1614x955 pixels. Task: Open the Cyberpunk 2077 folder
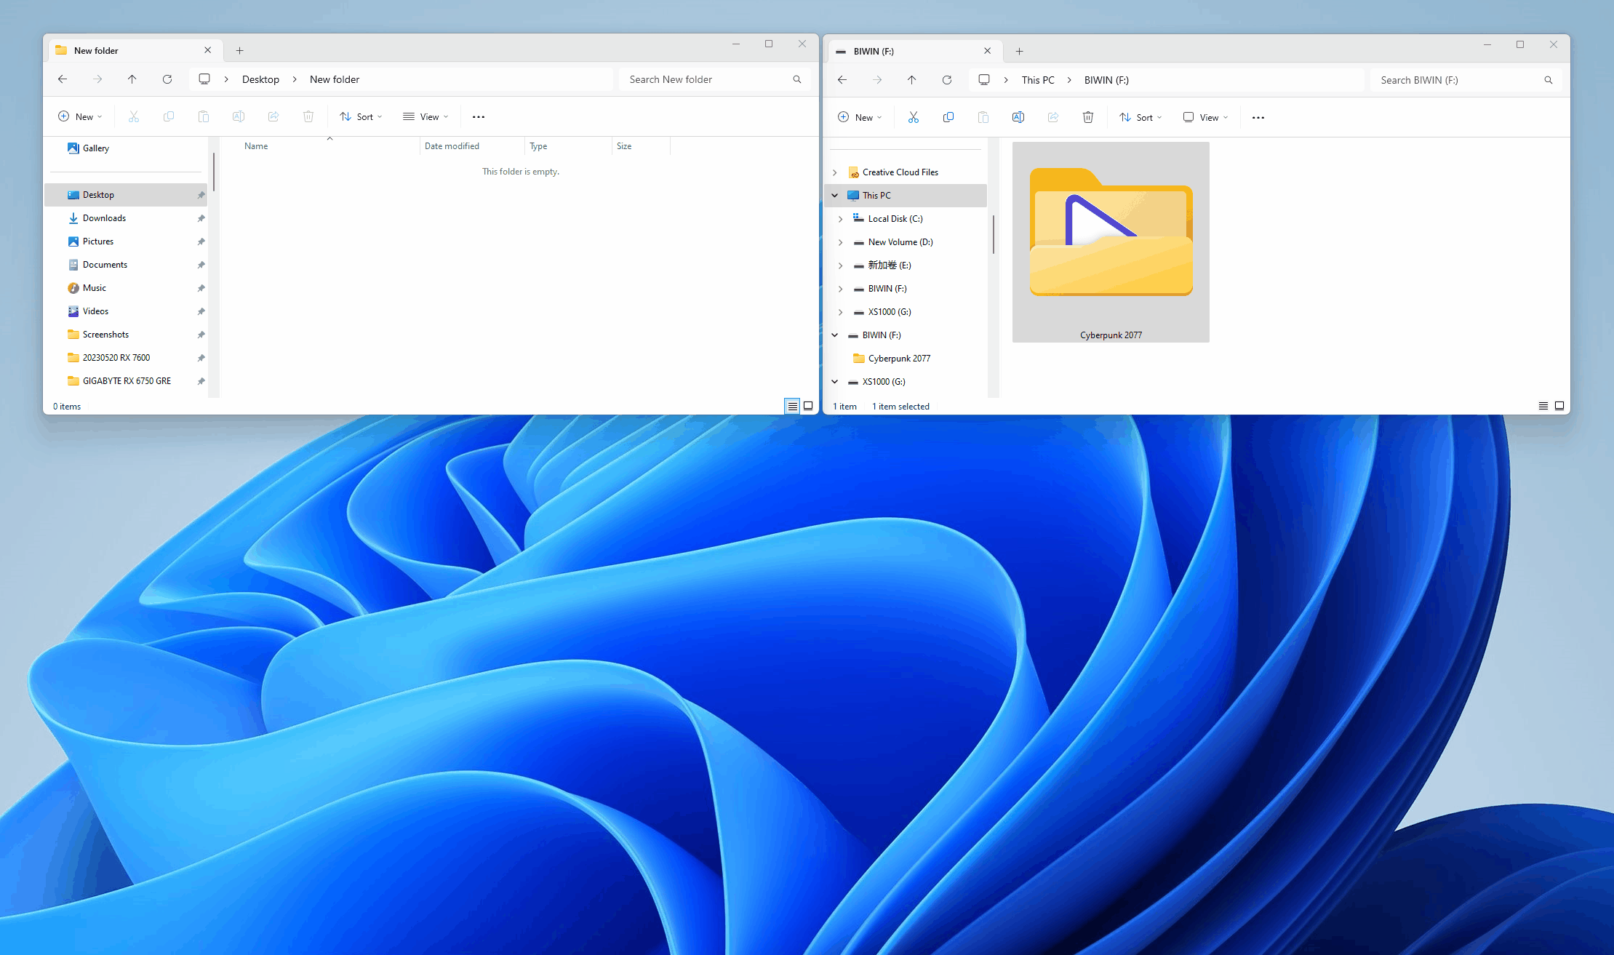[1111, 242]
